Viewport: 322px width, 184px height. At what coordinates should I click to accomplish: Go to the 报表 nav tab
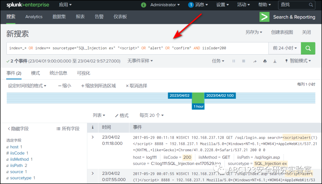point(80,17)
